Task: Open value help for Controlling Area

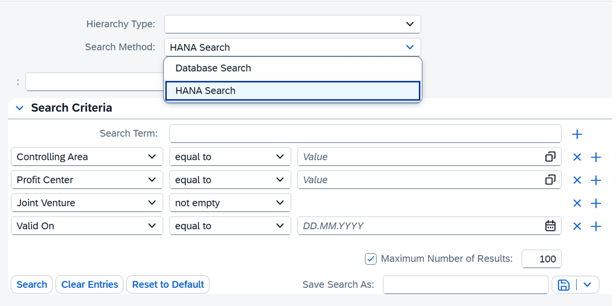Action: pyautogui.click(x=550, y=157)
